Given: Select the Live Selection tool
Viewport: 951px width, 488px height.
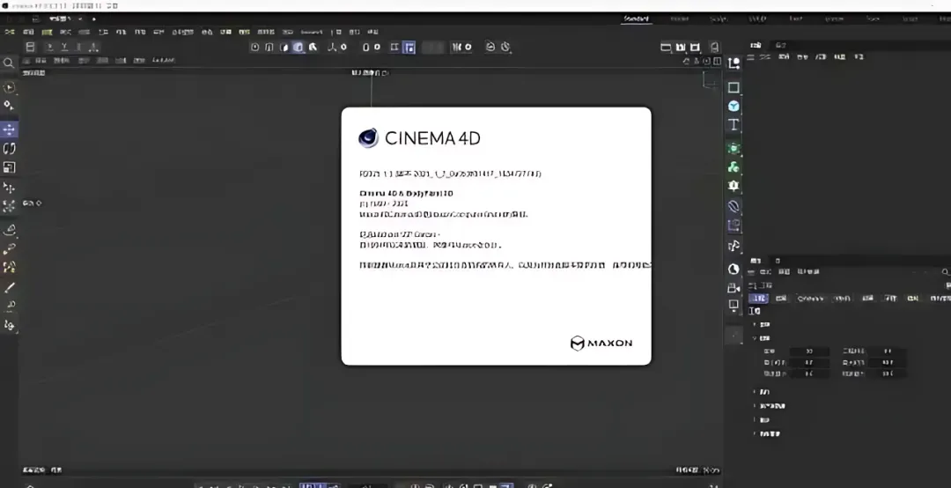Looking at the screenshot, I should click(x=9, y=87).
